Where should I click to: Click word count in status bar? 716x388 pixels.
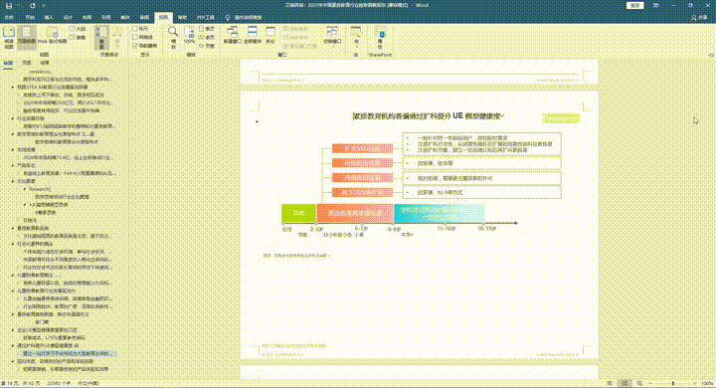tap(59, 383)
